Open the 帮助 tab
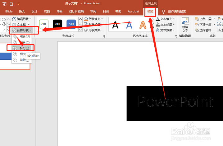 pos(118,12)
